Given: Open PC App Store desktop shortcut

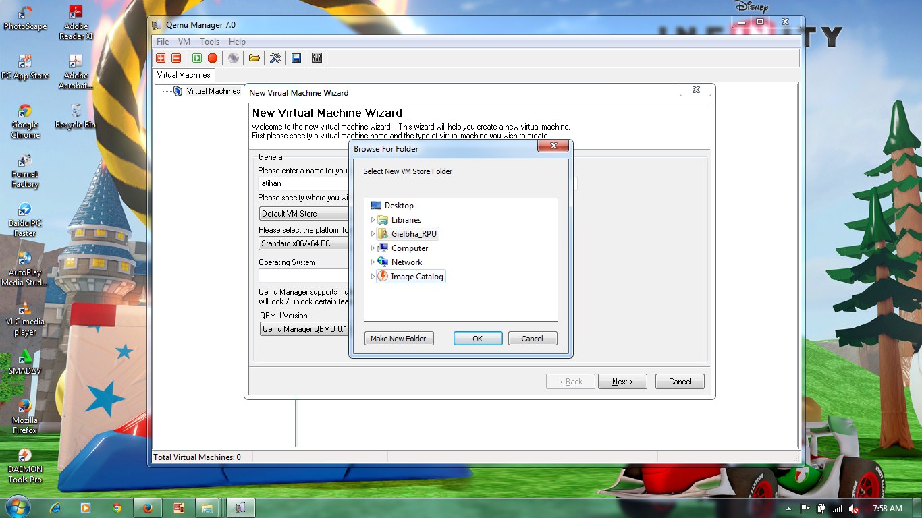Looking at the screenshot, I should coord(25,68).
